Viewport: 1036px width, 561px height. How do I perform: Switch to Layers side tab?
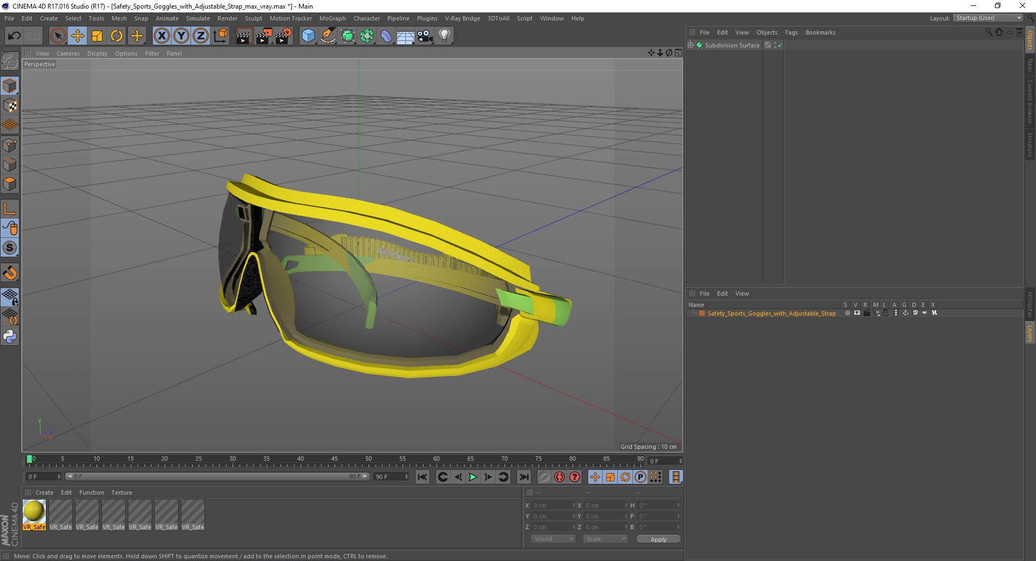[1030, 333]
